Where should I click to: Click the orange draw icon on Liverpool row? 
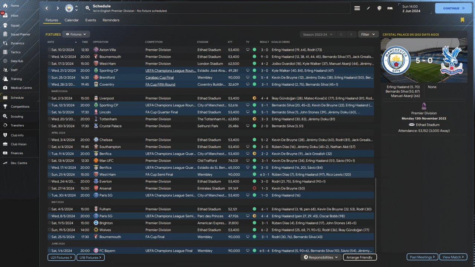click(254, 98)
